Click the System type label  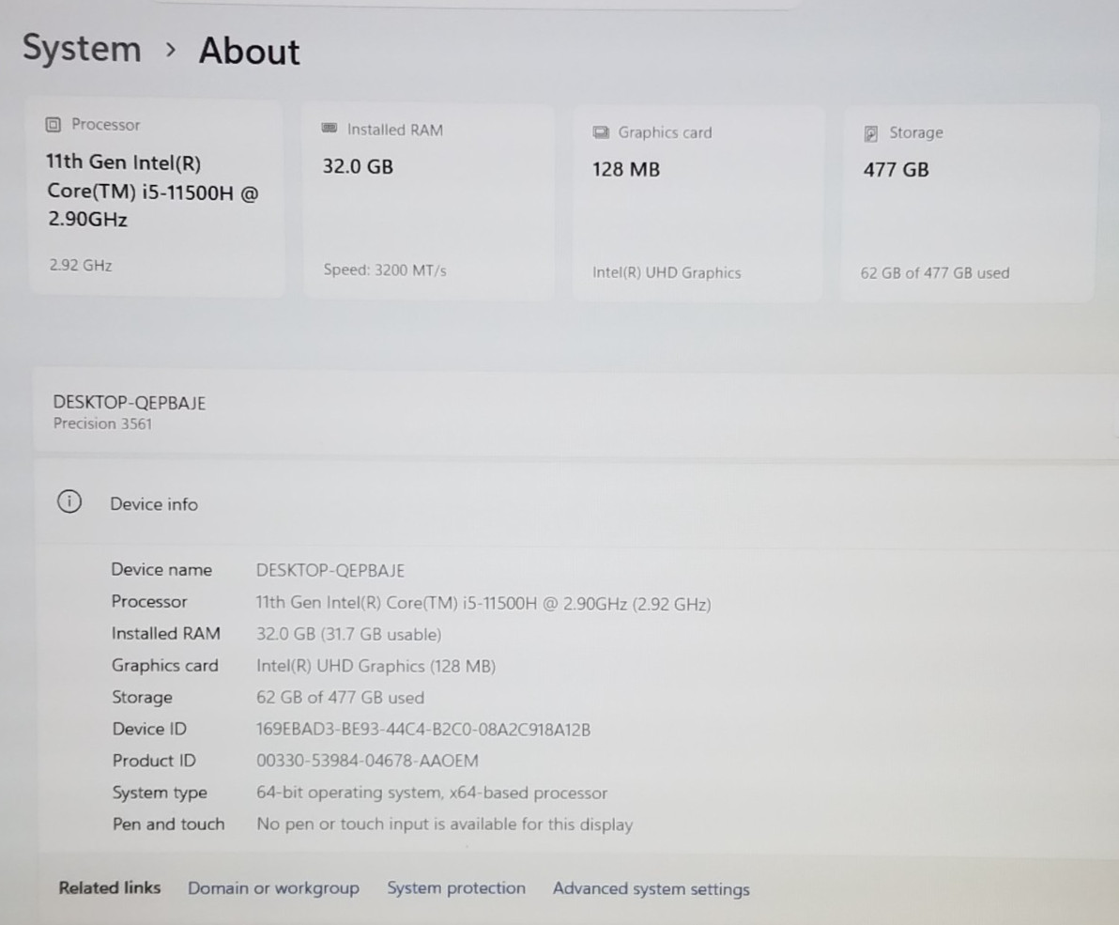(160, 793)
